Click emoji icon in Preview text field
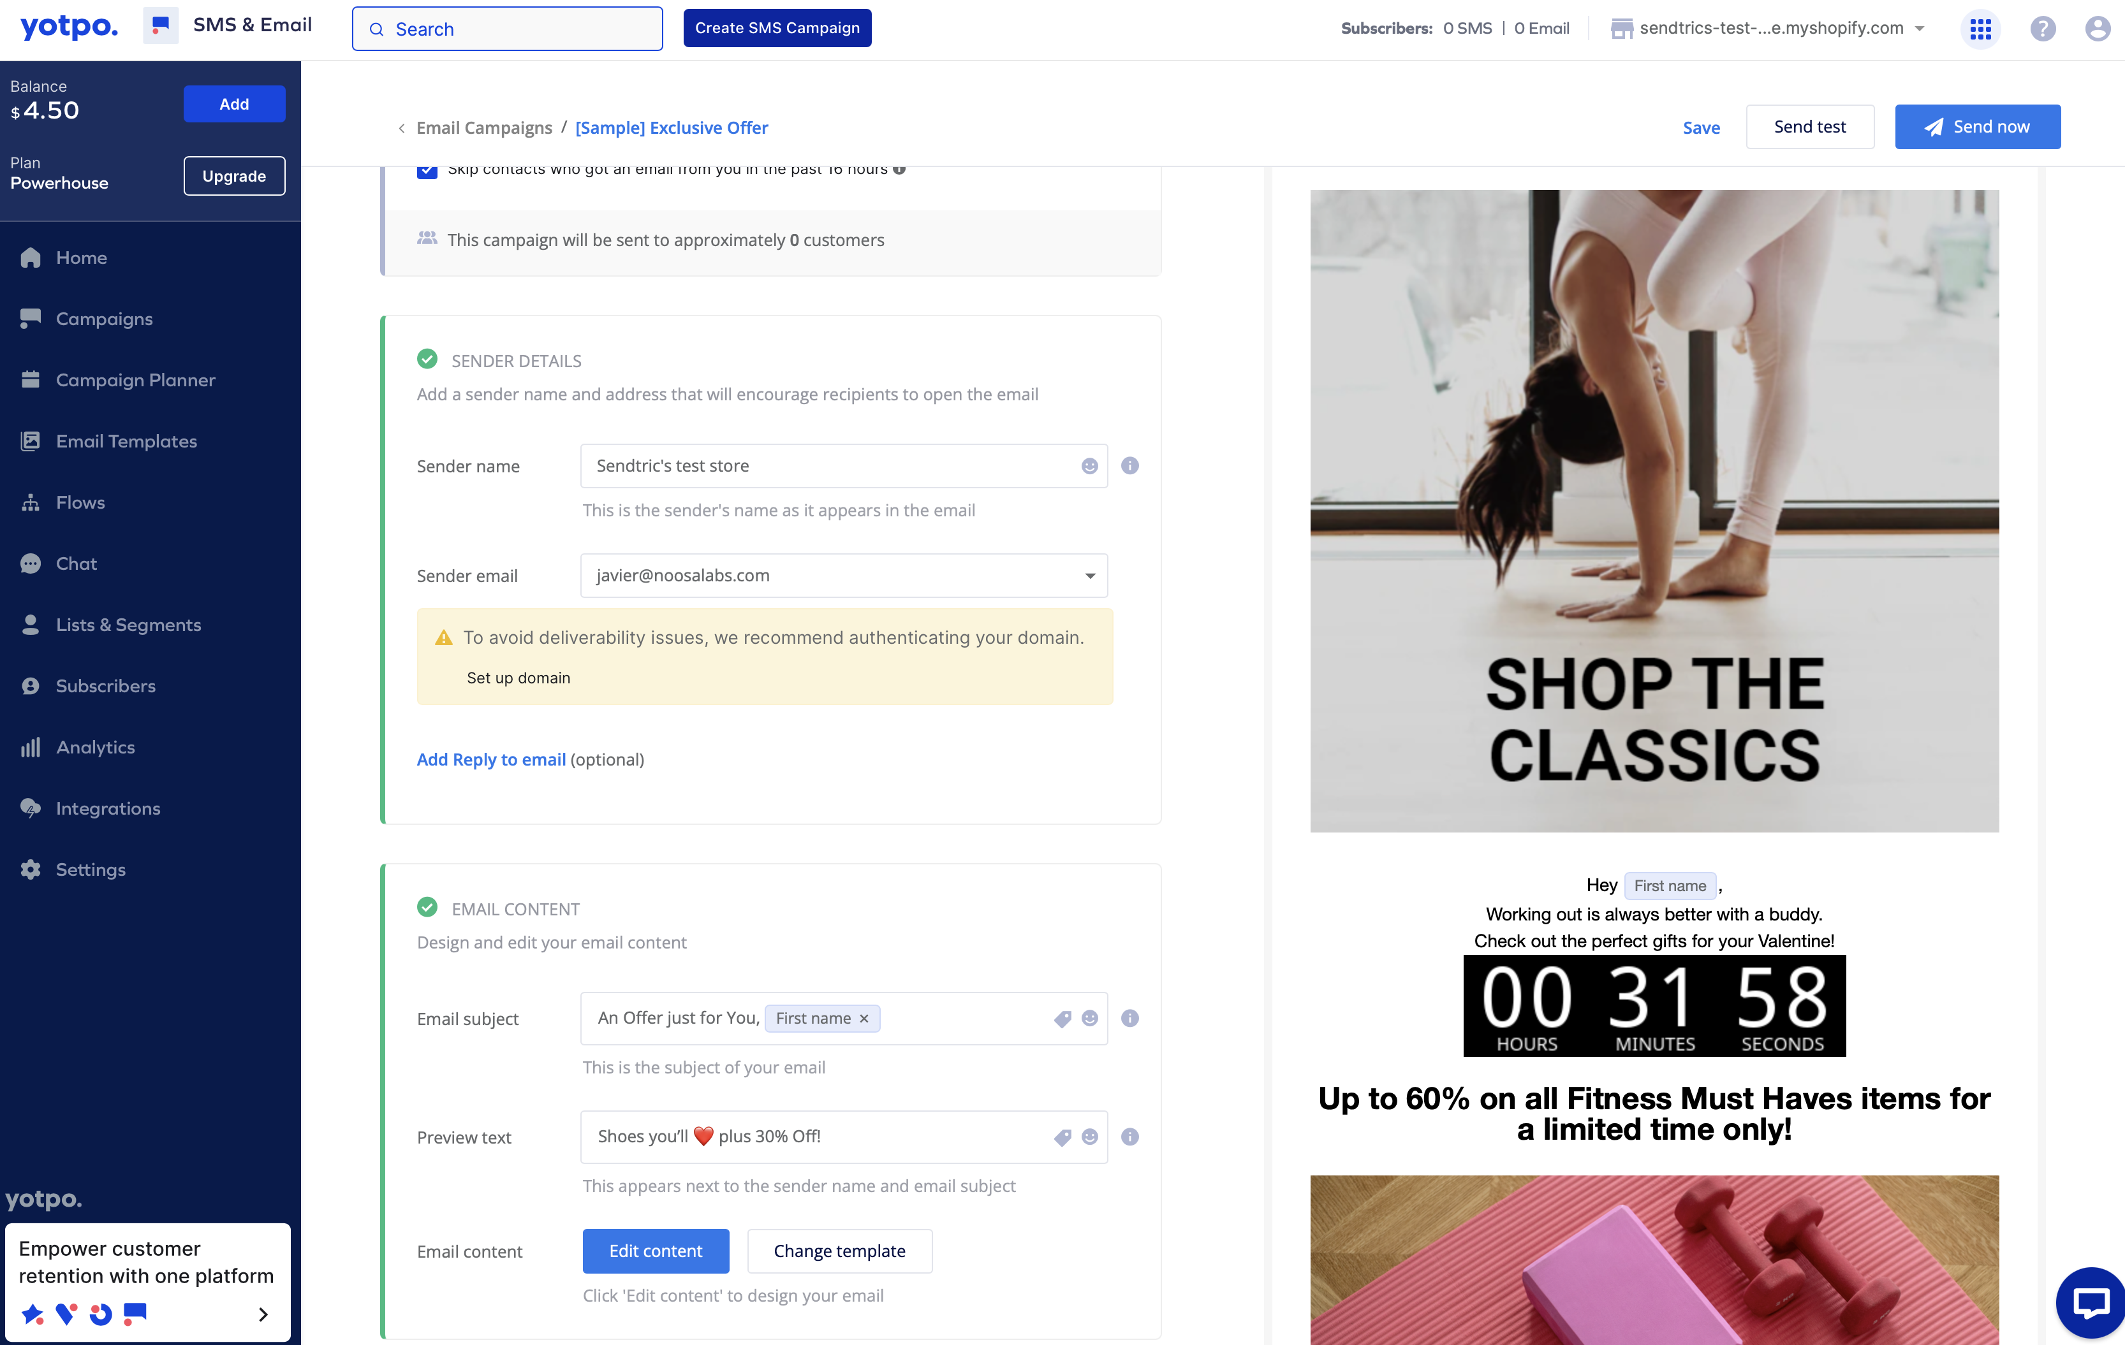The width and height of the screenshot is (2125, 1345). (x=1090, y=1137)
